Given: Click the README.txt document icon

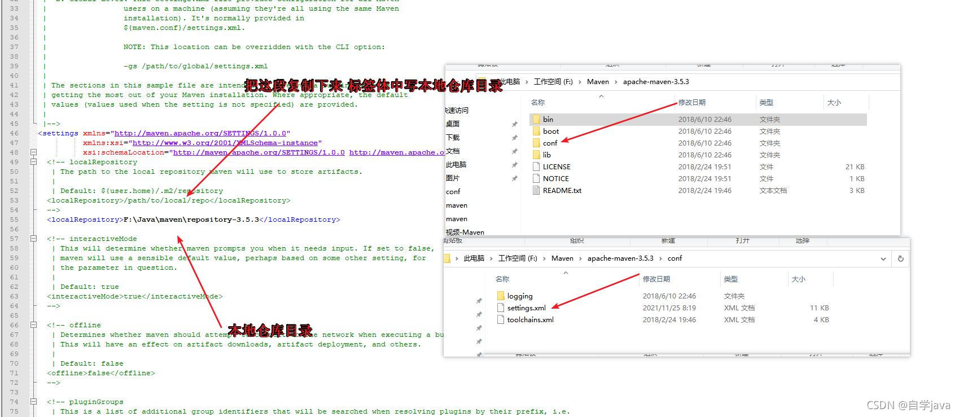Looking at the screenshot, I should 536,190.
